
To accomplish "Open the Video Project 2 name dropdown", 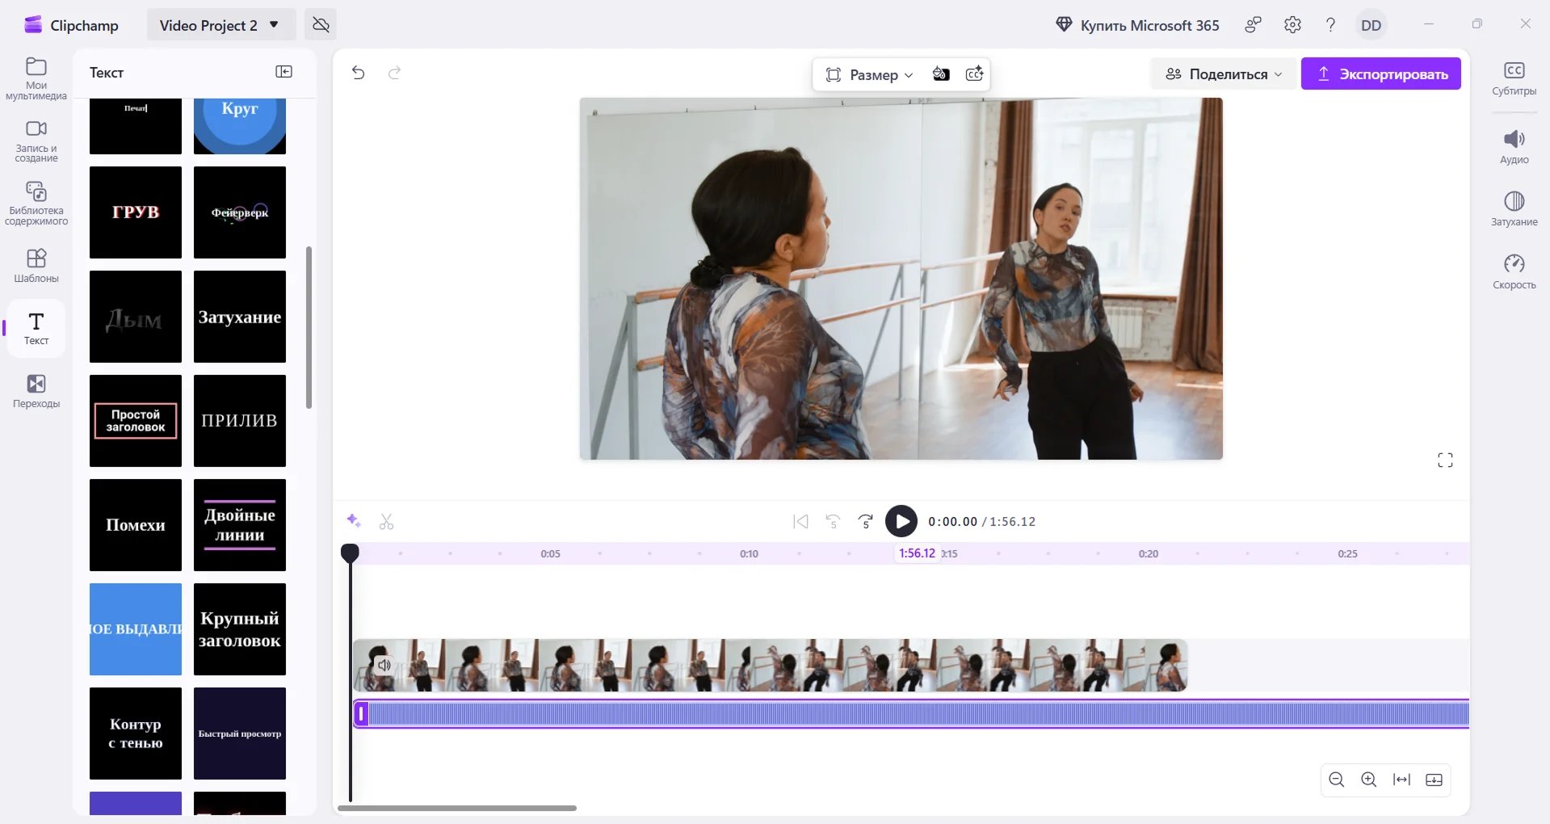I will 221,25.
